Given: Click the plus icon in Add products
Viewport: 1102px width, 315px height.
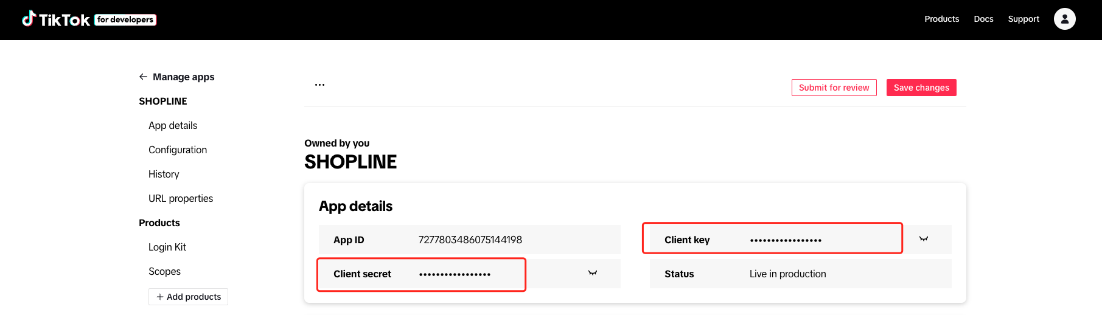Looking at the screenshot, I should tap(160, 297).
